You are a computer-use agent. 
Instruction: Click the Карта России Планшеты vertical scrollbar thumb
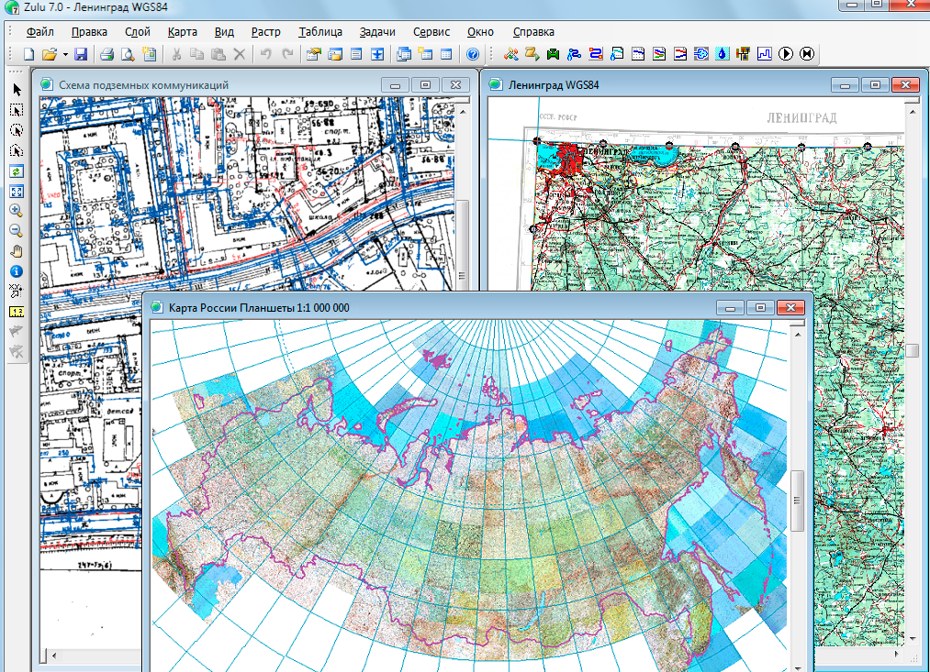pos(797,501)
